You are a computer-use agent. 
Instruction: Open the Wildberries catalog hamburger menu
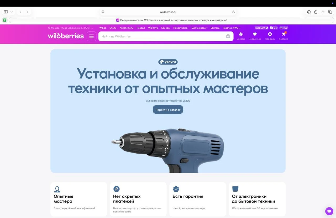click(x=91, y=36)
